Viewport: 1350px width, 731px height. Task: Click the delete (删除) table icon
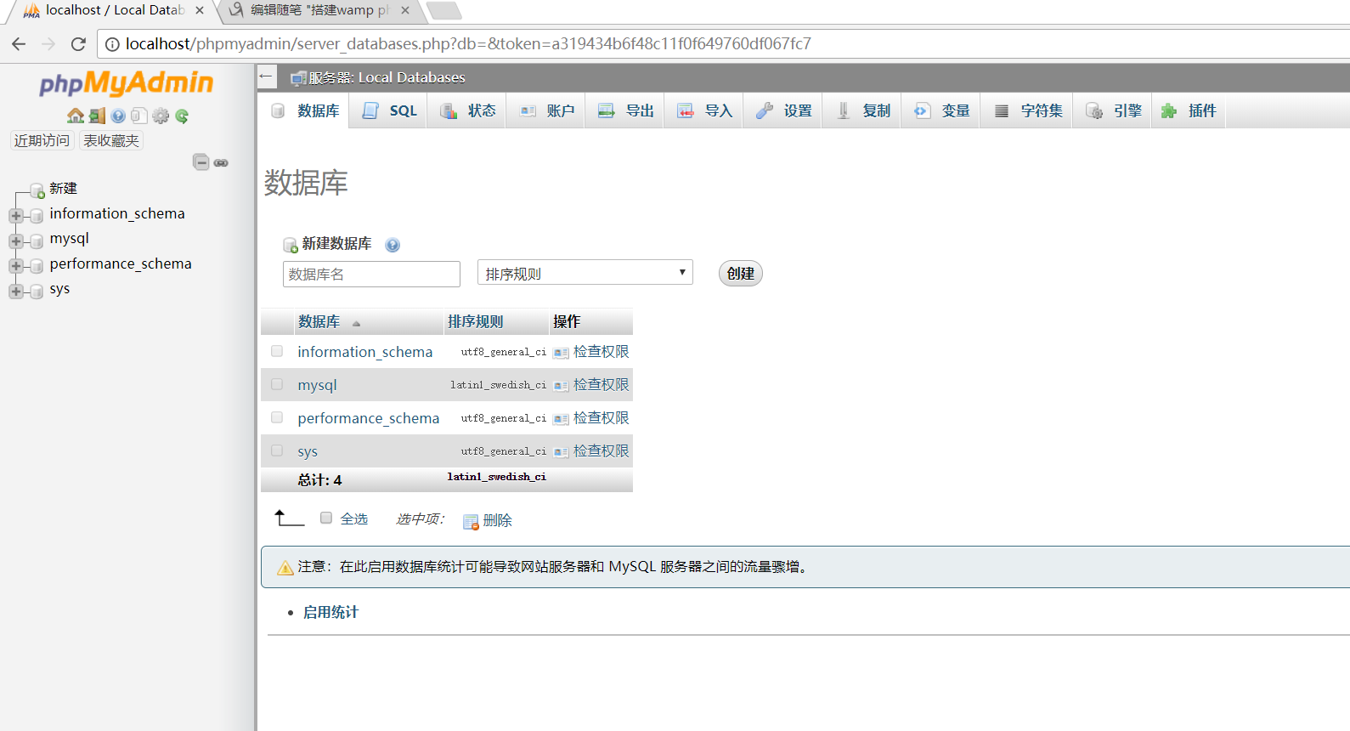pos(471,522)
